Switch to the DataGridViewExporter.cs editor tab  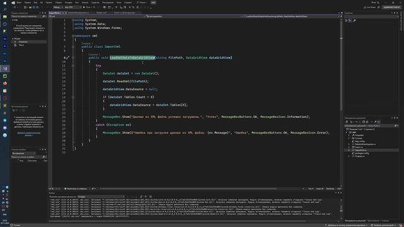click(x=78, y=13)
